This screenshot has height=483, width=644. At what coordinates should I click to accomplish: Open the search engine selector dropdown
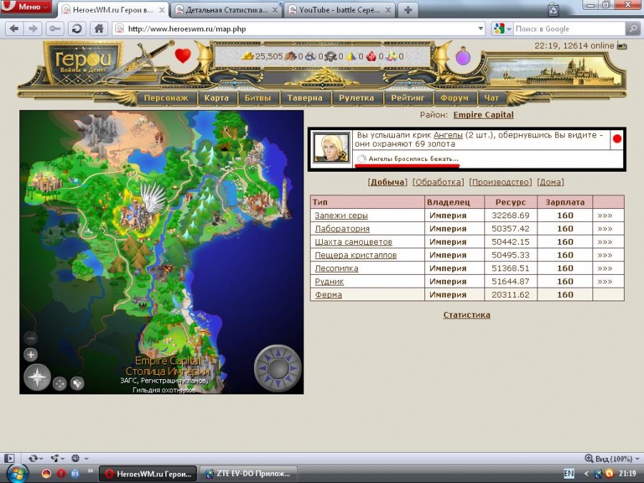[502, 29]
